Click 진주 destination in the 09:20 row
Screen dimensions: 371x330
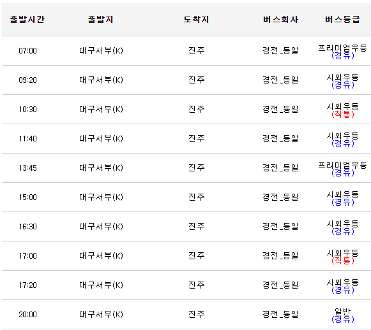(197, 80)
